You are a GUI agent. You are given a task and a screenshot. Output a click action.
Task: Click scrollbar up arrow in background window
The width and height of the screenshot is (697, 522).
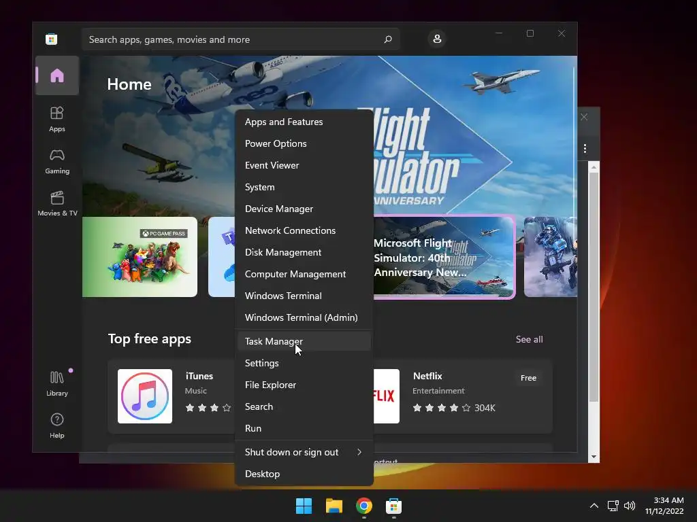tap(594, 167)
